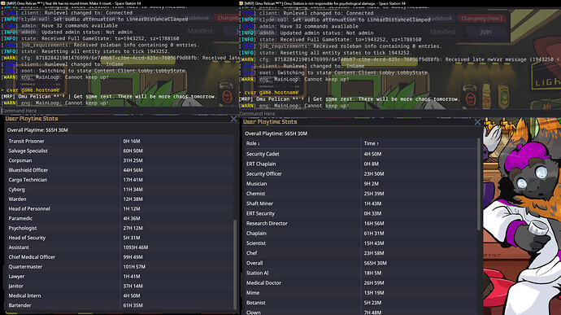This screenshot has width=561, height=315.
Task: Click the left window title bar icon
Action: (x=2, y=3)
